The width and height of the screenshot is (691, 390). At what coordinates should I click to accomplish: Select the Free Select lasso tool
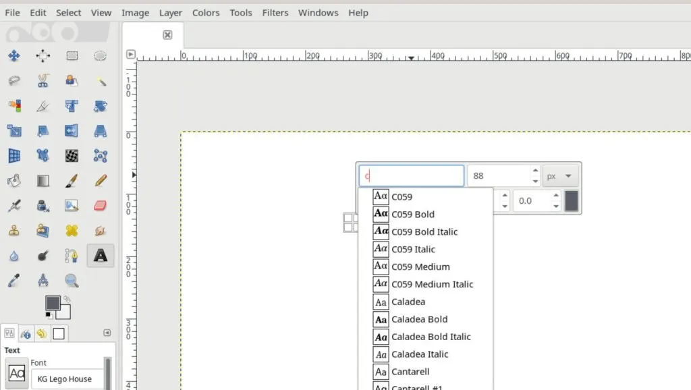(x=14, y=81)
